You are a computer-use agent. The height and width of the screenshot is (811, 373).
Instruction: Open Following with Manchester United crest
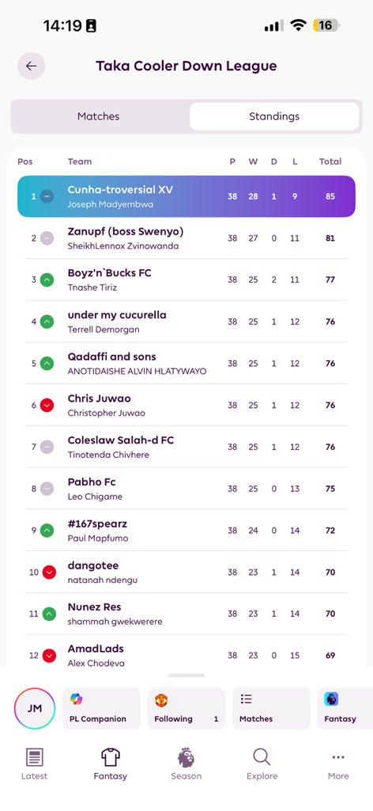point(186,708)
